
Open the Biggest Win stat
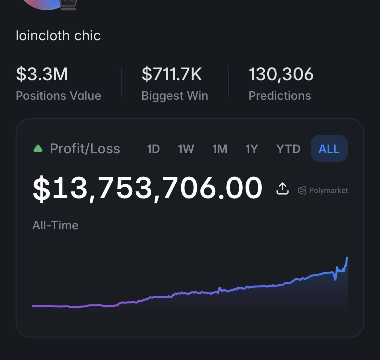175,83
